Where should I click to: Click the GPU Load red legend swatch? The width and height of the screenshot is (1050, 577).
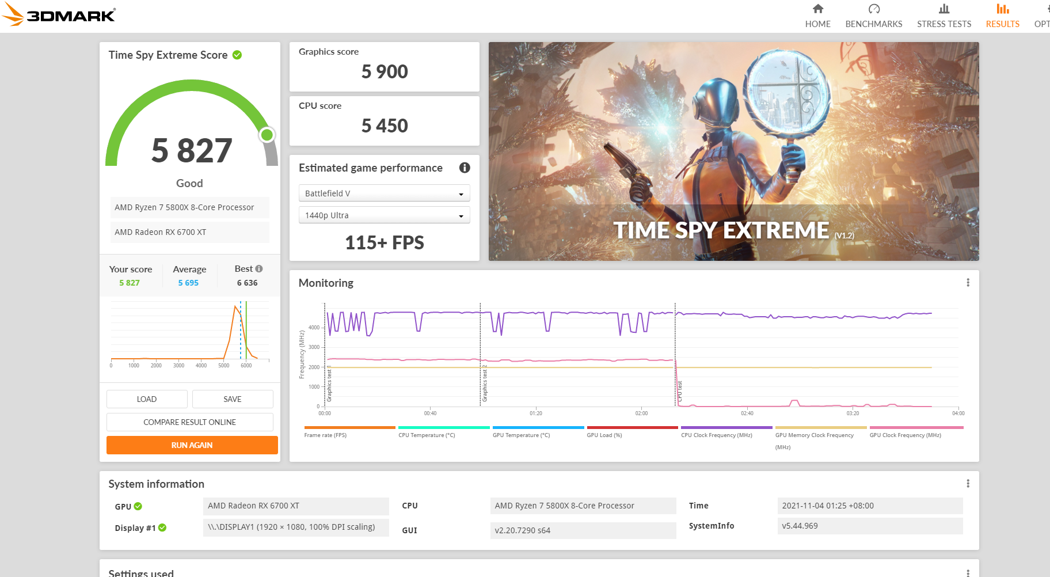point(632,428)
